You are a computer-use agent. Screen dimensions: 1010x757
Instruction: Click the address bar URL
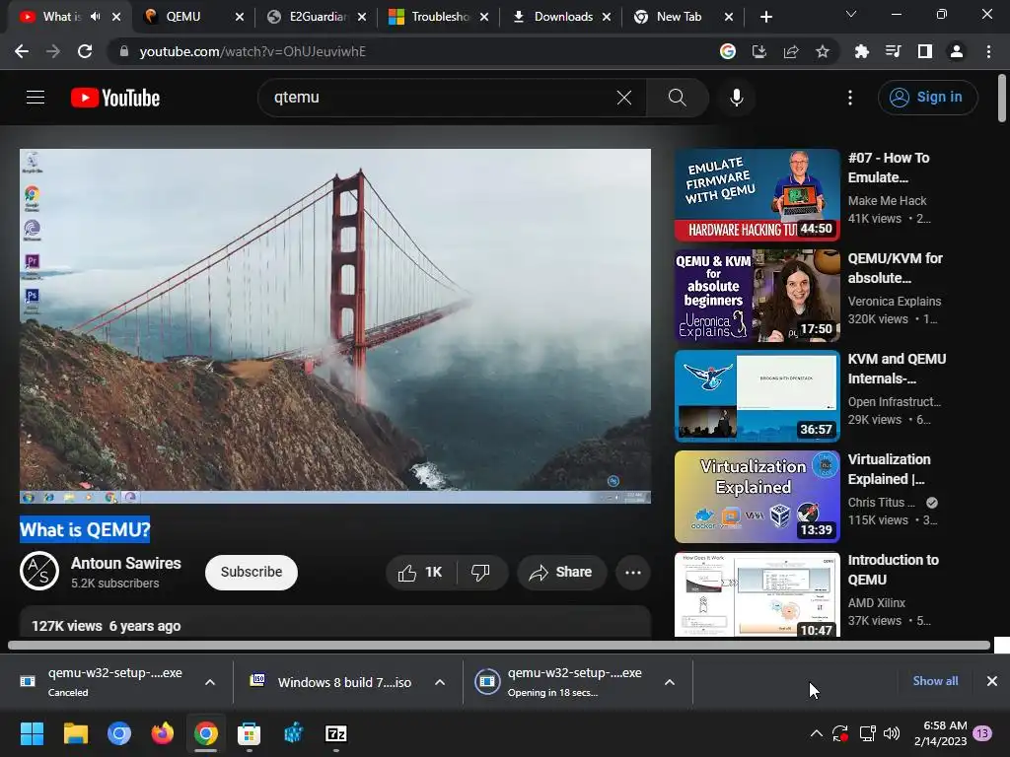[252, 51]
